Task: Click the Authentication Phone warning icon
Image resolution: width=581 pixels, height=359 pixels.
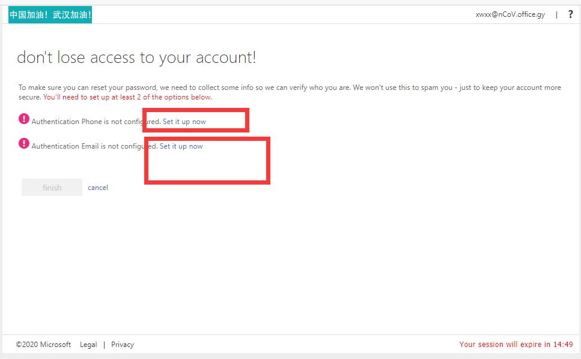Action: point(24,119)
